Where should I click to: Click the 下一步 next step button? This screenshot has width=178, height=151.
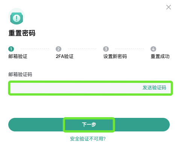point(89,125)
